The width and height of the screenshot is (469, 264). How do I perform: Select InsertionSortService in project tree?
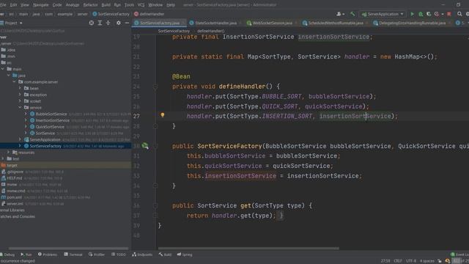(52, 120)
